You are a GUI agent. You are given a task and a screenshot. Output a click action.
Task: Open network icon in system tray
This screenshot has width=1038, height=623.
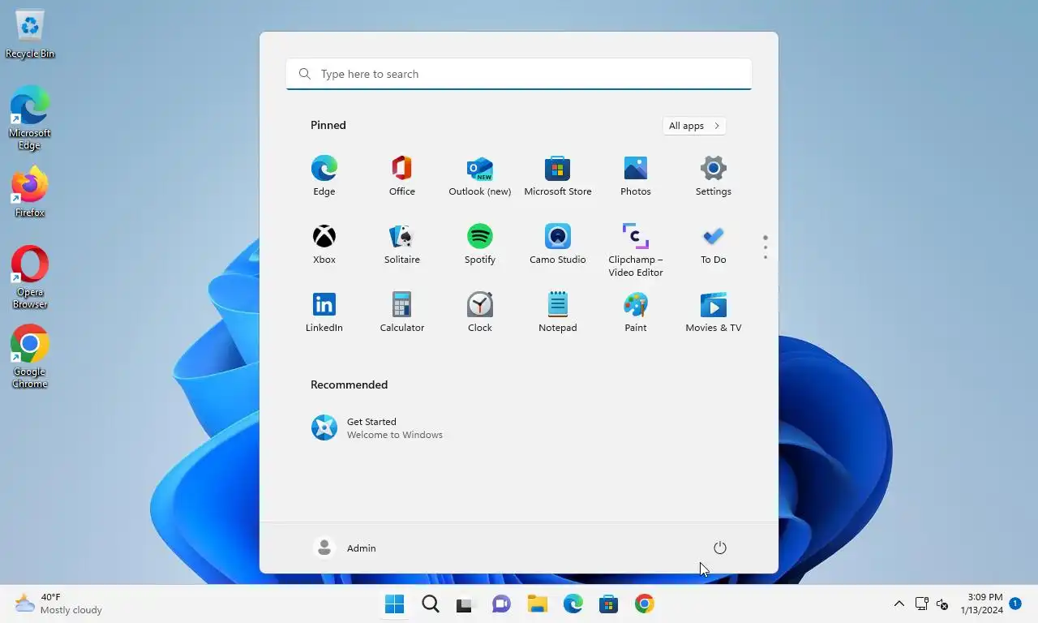tap(922, 604)
